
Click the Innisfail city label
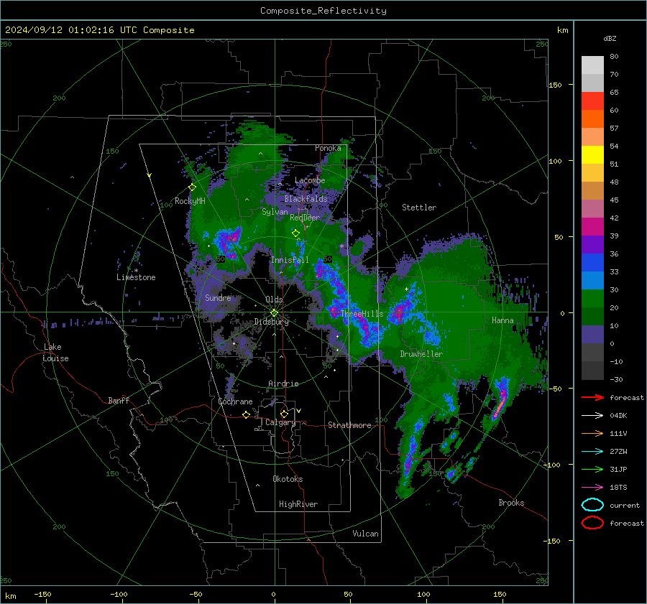290,260
